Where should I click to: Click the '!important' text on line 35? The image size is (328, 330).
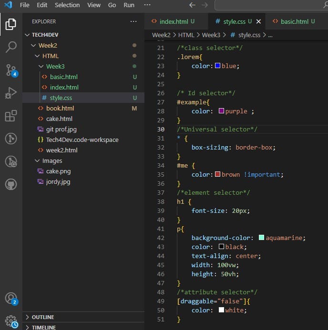pos(262,174)
